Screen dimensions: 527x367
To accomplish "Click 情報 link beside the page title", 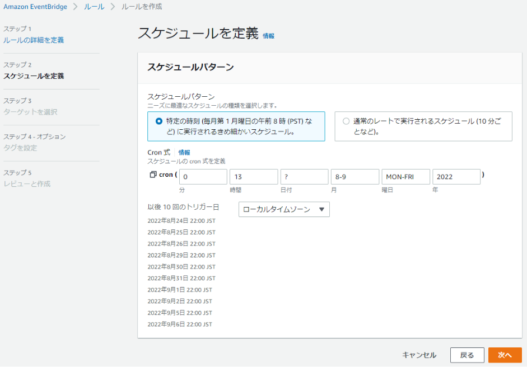I will [269, 36].
